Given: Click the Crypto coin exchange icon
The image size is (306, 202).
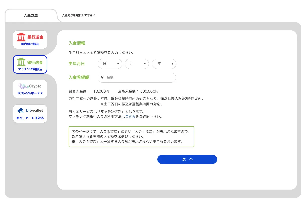Looking at the screenshot, I should click(x=23, y=86).
